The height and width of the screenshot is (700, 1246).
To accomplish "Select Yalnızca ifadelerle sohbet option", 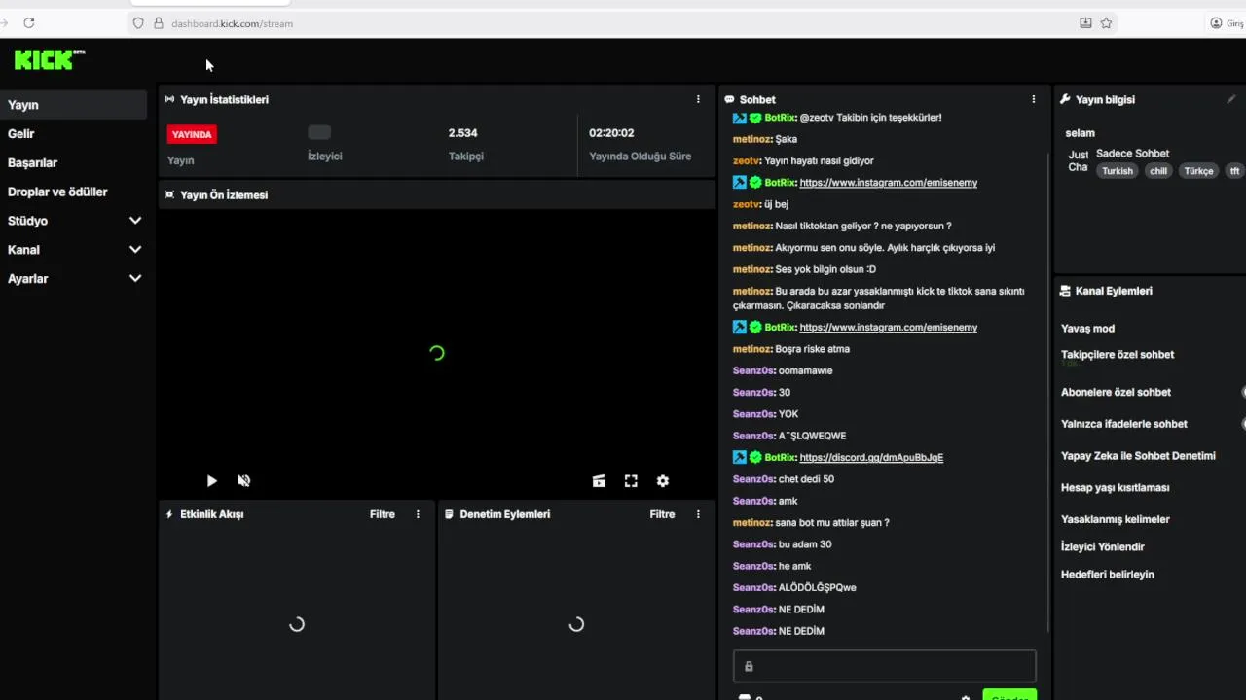I will coord(1124,424).
